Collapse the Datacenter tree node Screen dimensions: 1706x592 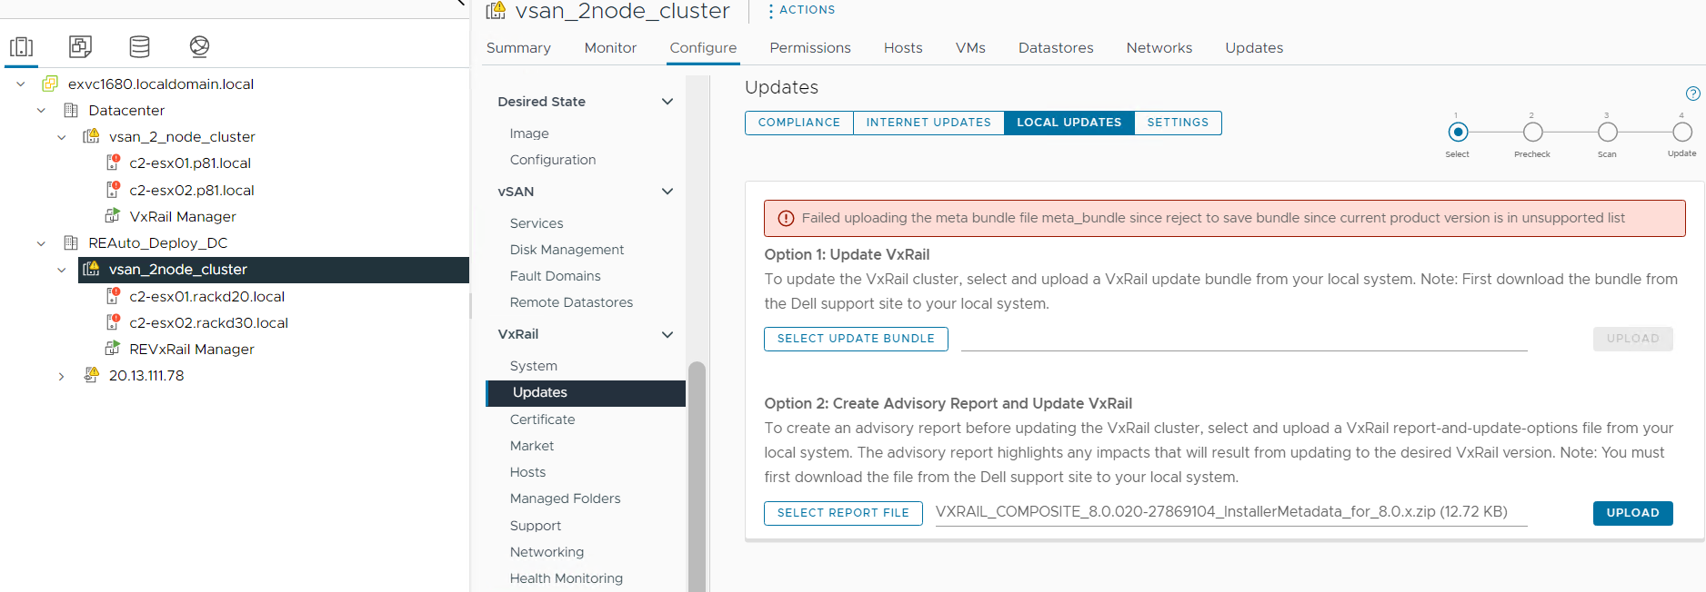(x=41, y=110)
